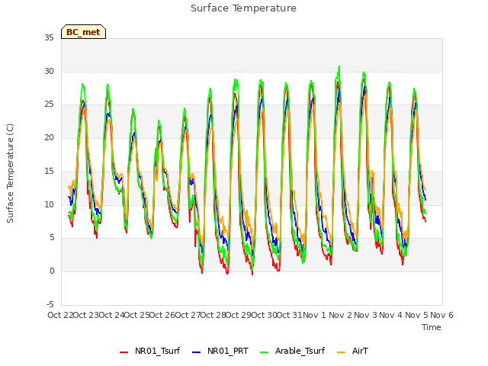Toggle the NR01_PRT legend entry

click(220, 351)
